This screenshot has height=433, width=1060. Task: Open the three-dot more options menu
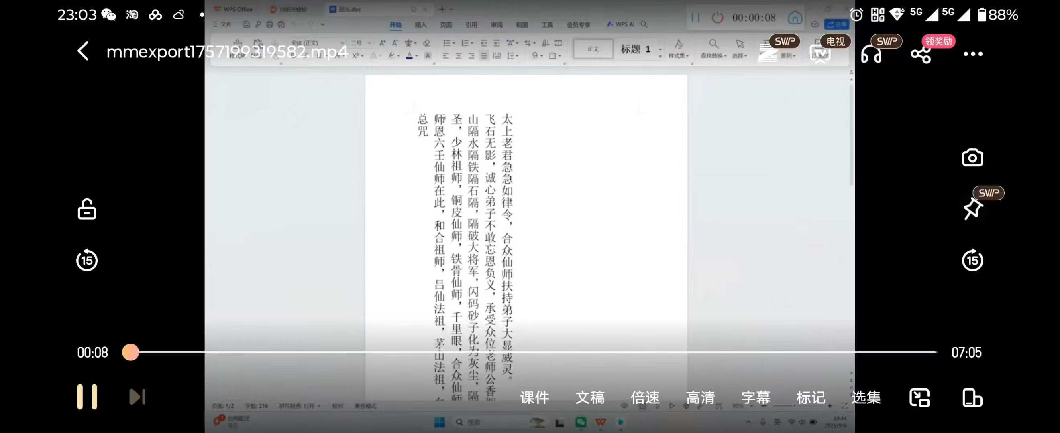coord(973,54)
